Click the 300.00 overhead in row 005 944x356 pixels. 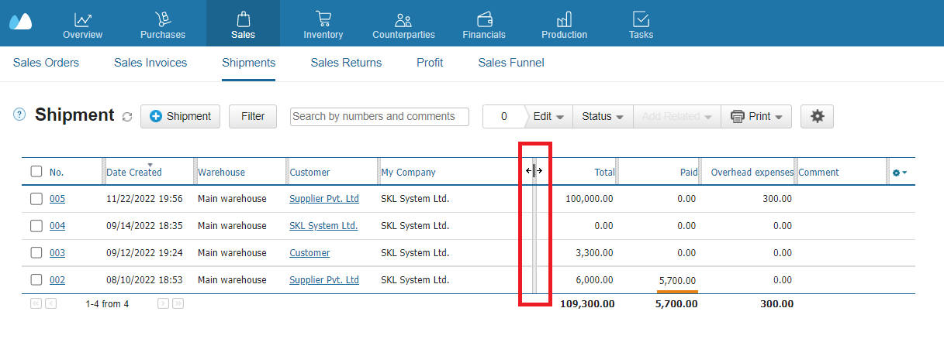point(776,199)
